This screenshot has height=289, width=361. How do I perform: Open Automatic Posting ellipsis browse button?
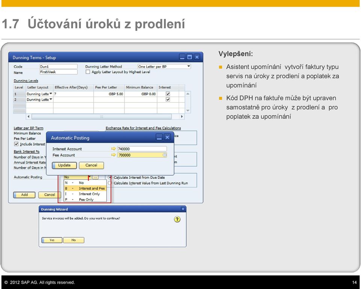click(95, 177)
